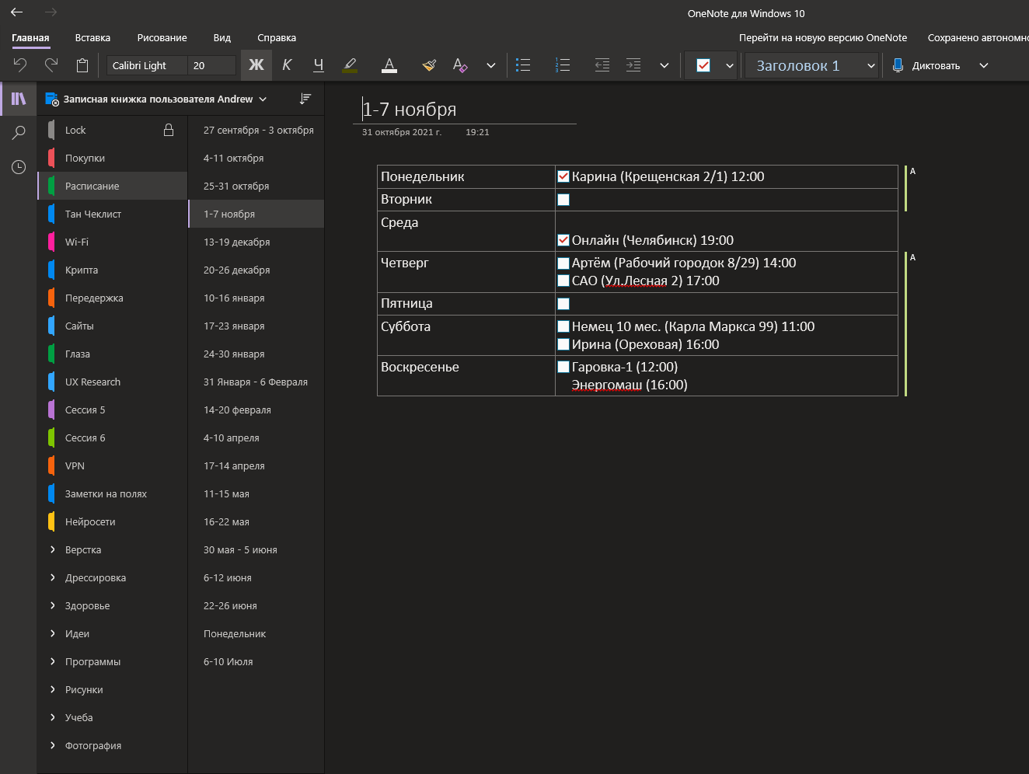Open the Тан Чеклист section
Screen dimensions: 1029x774
click(113, 214)
